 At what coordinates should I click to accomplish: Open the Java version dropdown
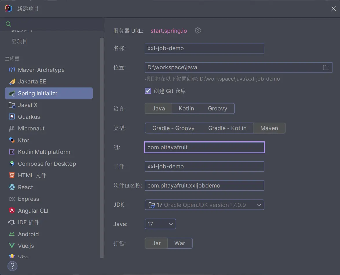(x=160, y=224)
